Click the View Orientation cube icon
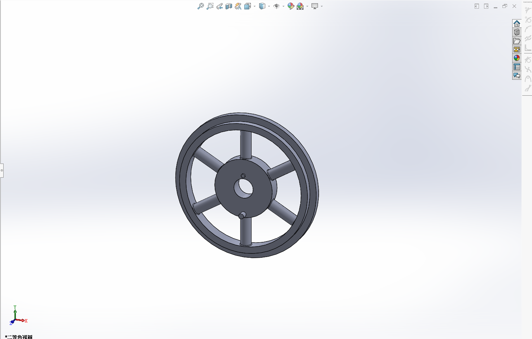Viewport: 532px width, 339px height. (248, 6)
